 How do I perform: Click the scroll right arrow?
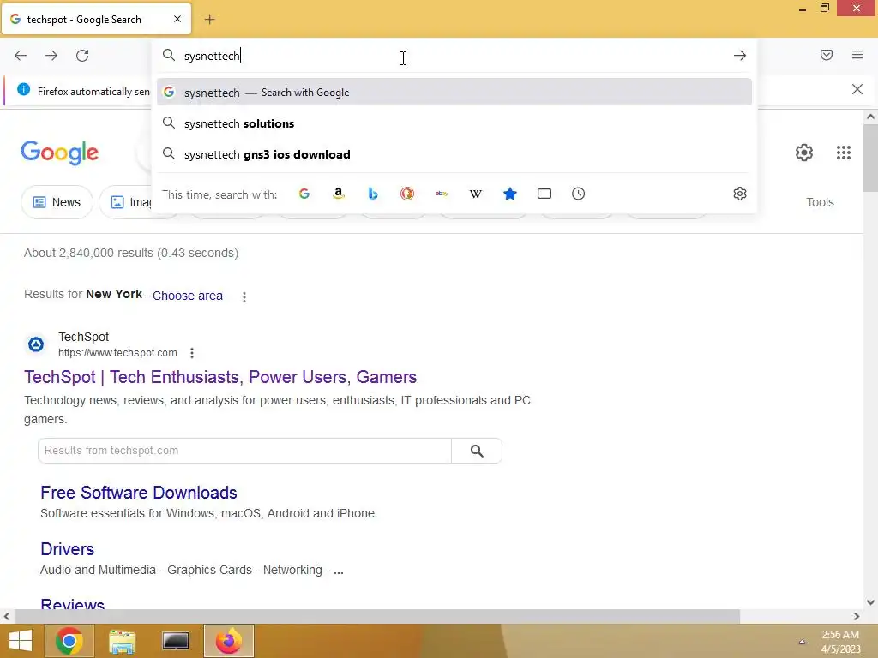pyautogui.click(x=857, y=617)
